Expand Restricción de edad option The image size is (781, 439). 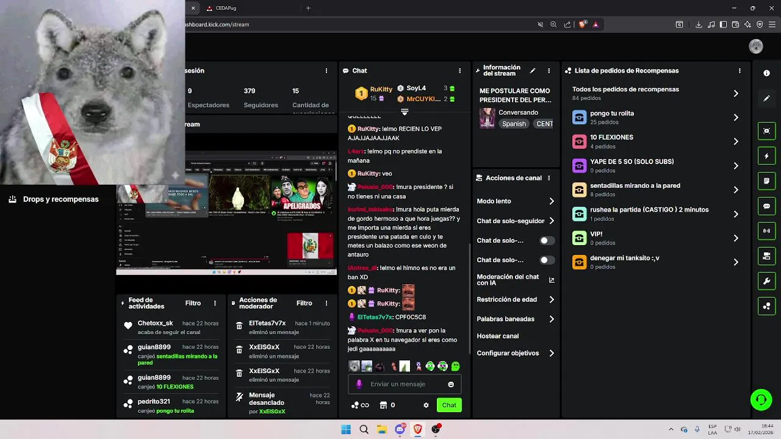552,299
